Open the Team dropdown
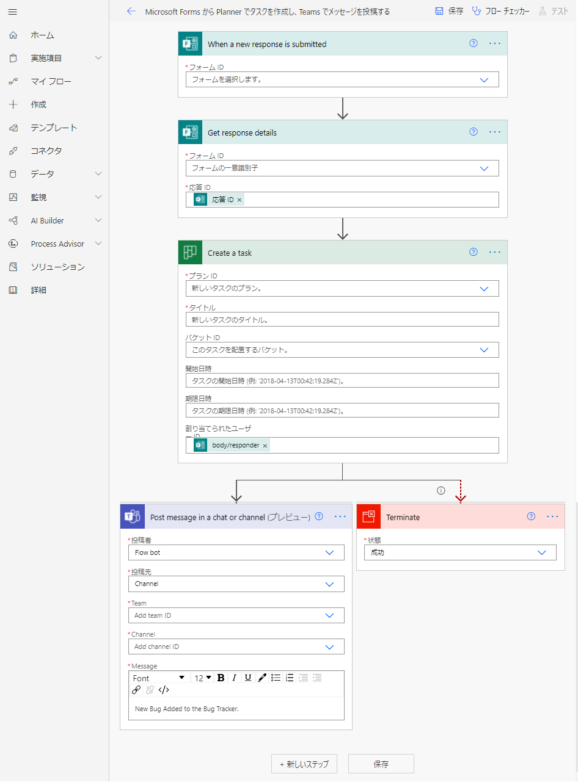This screenshot has height=782, width=578. point(330,615)
